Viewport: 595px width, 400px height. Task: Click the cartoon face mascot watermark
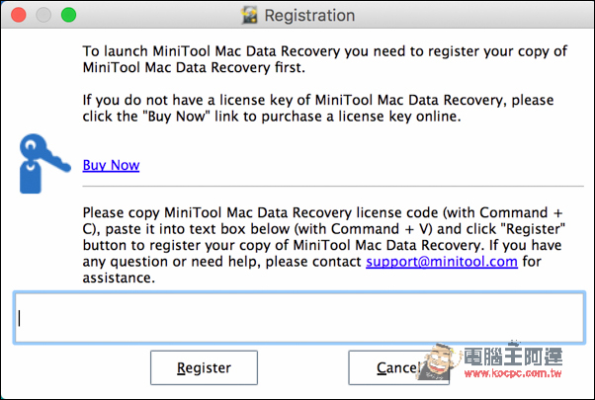point(437,362)
